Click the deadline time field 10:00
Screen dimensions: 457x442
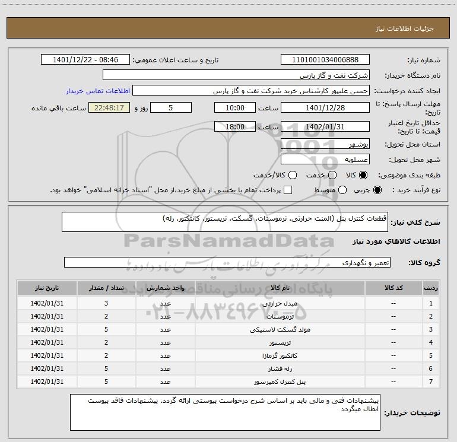pyautogui.click(x=235, y=108)
